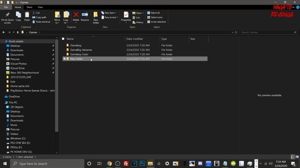Click the Edit button in Open group
This screenshot has height=168, width=300.
[x=136, y=18]
